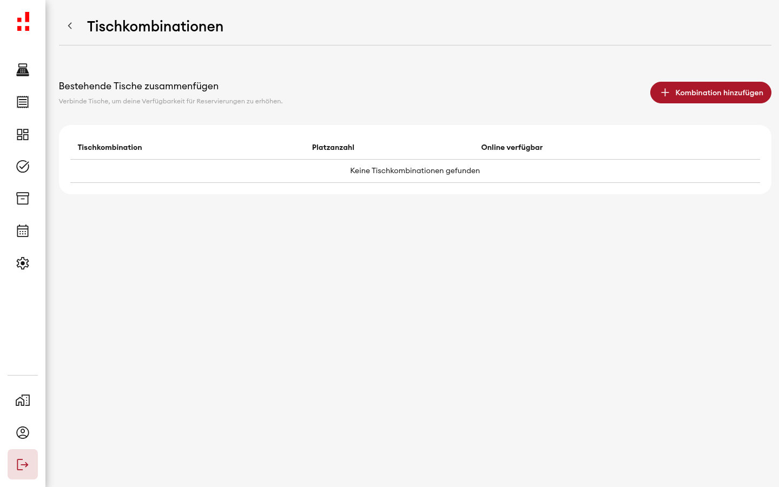
Task: Click the Tischkombinationen page title
Action: point(155,26)
